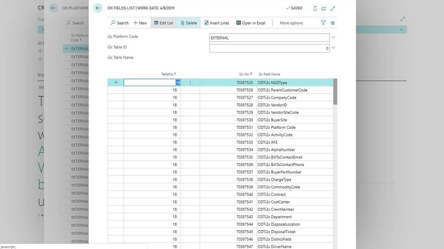
Task: Select row ODTi2x ChargeType
Action: (220, 179)
